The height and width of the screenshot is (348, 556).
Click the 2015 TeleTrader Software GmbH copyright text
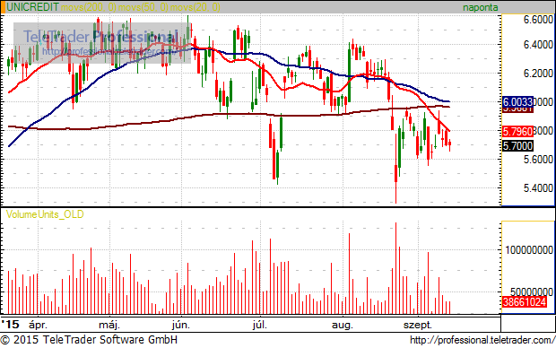(x=89, y=340)
